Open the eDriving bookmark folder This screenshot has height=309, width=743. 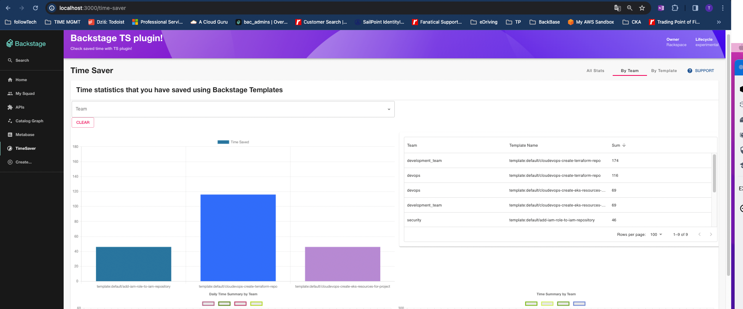point(484,22)
